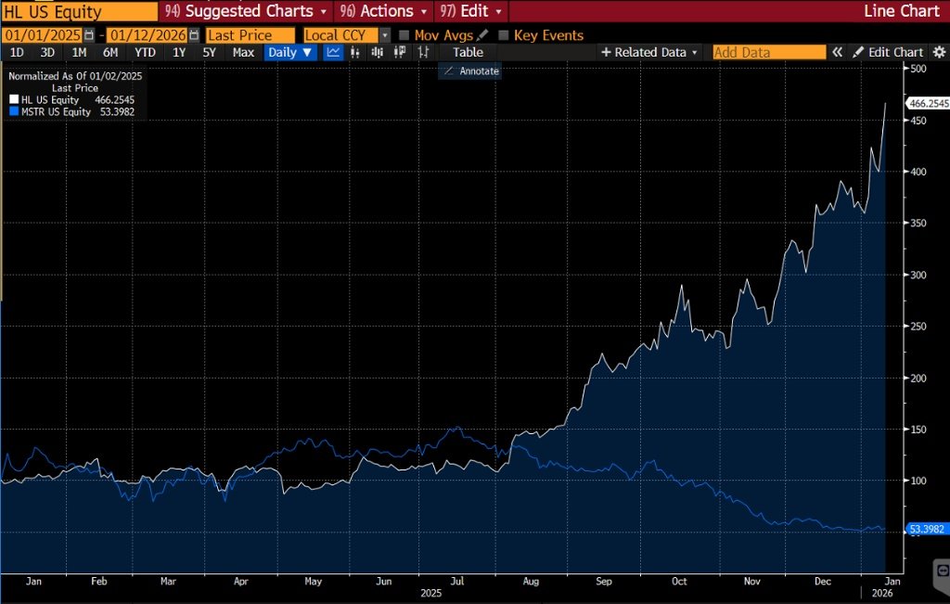Click the Local CCY field
Viewport: 950px width, 604px height.
tap(340, 35)
